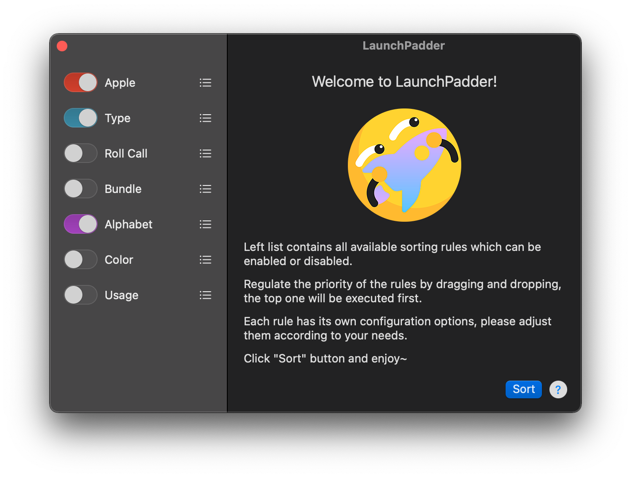The width and height of the screenshot is (631, 478).
Task: Click the blue Sort button
Action: click(524, 389)
